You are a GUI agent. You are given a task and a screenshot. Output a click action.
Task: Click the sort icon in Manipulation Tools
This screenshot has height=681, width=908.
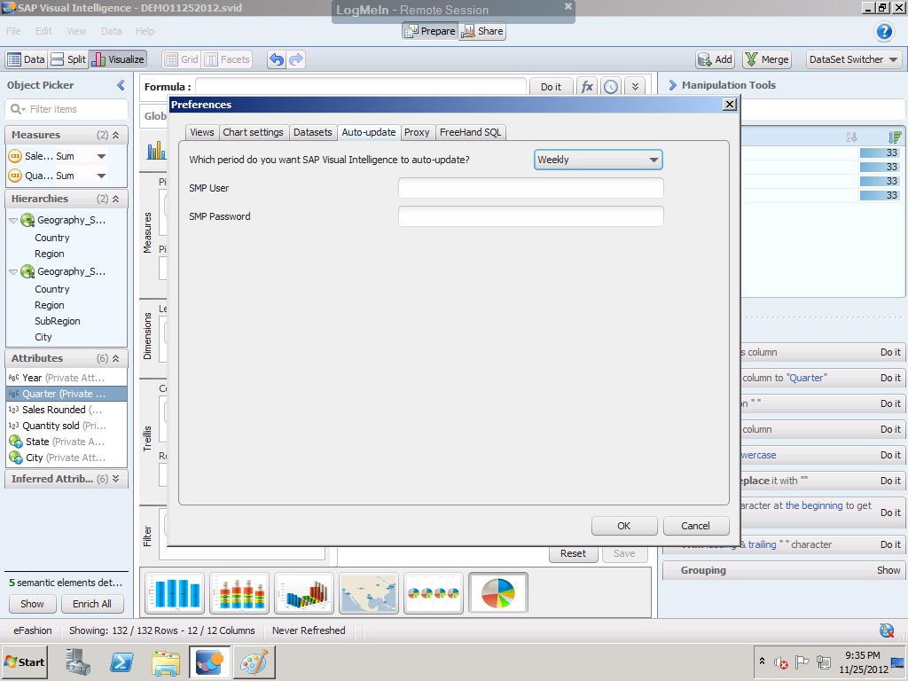[x=851, y=137]
